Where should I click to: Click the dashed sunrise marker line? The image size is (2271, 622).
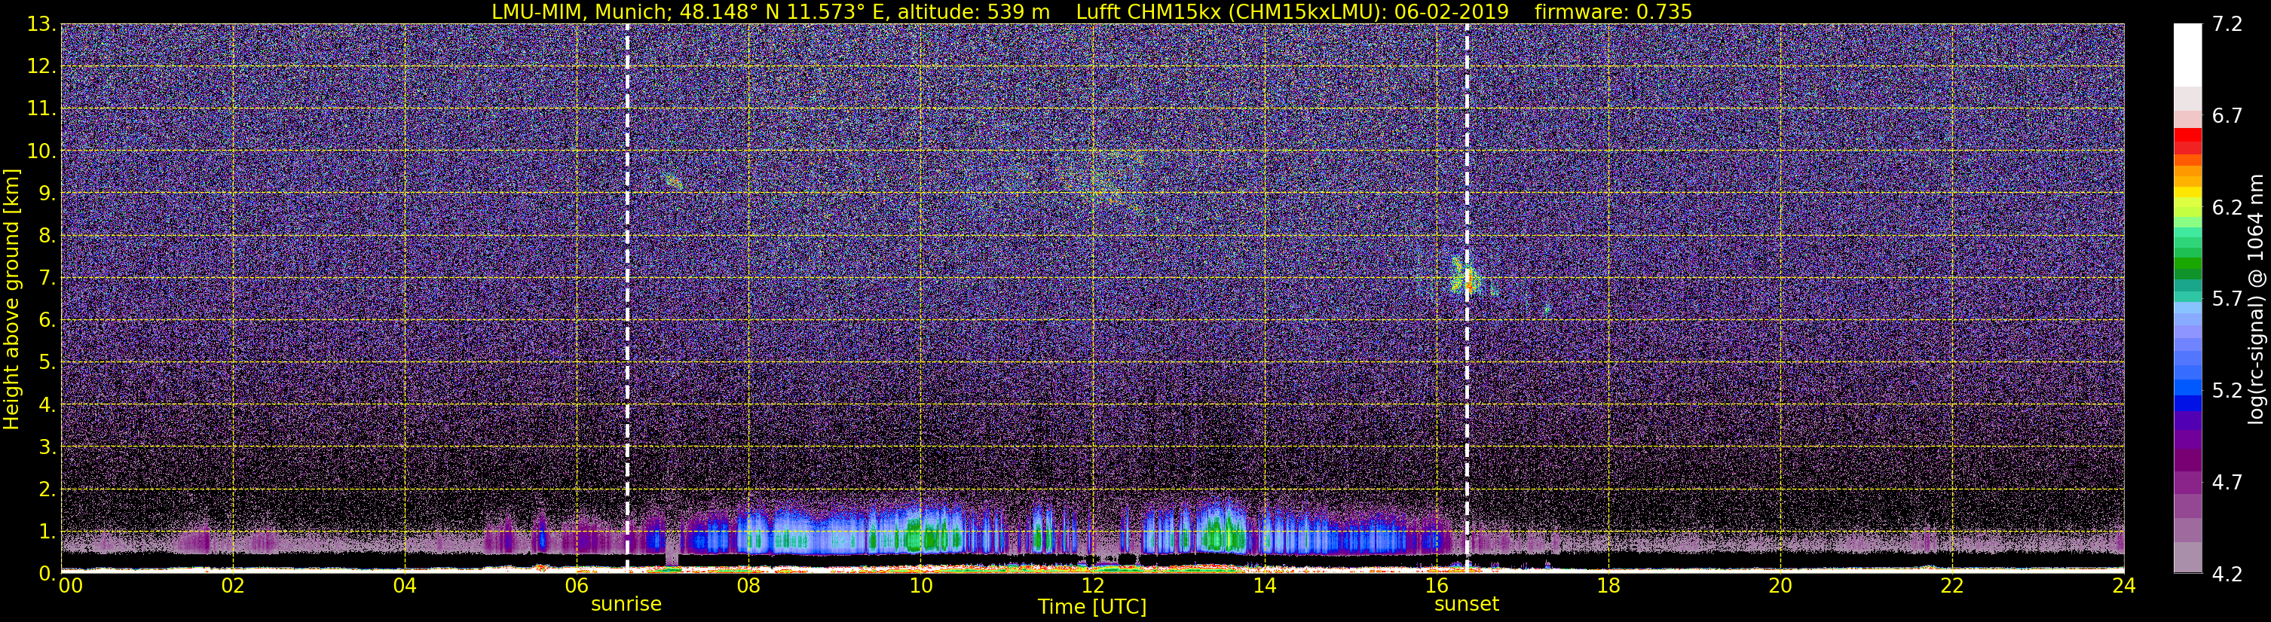(627, 297)
